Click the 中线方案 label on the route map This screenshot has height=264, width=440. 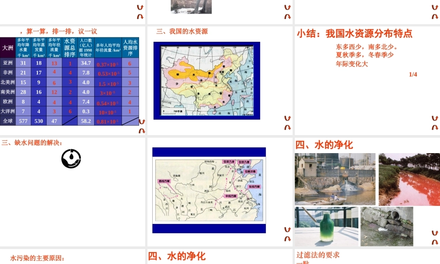click(x=231, y=196)
